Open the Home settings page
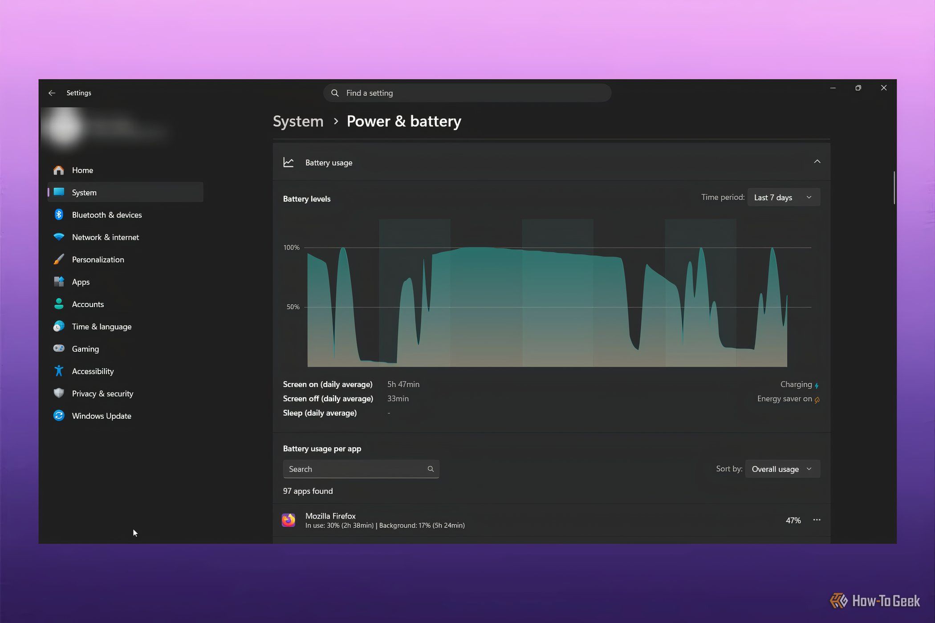The image size is (935, 623). [x=126, y=170]
